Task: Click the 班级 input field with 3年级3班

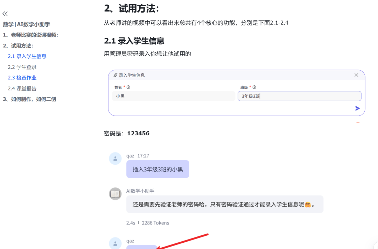Action: [299, 96]
